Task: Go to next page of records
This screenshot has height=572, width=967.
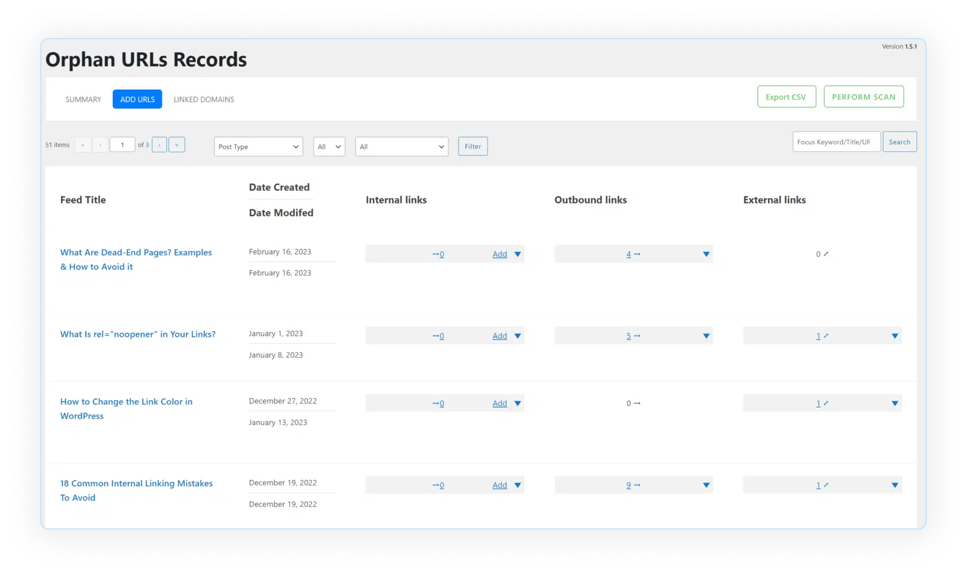Action: pyautogui.click(x=159, y=145)
